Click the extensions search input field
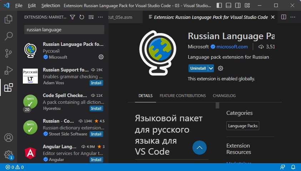301x171 pixels. tap(64, 30)
